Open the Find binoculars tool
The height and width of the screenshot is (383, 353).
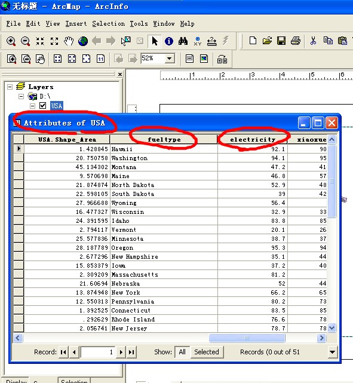pyautogui.click(x=183, y=41)
